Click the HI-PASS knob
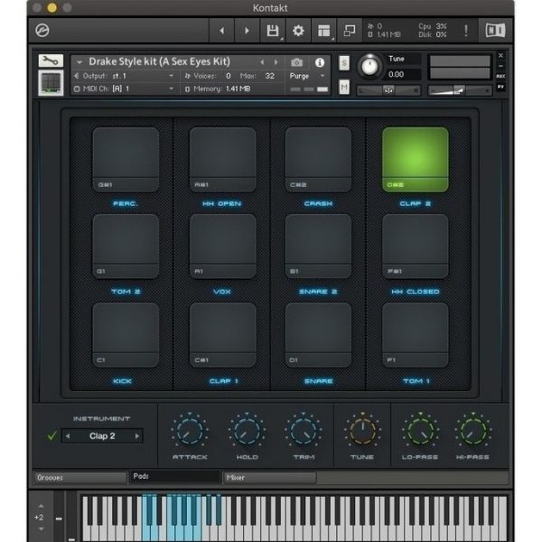 472,431
